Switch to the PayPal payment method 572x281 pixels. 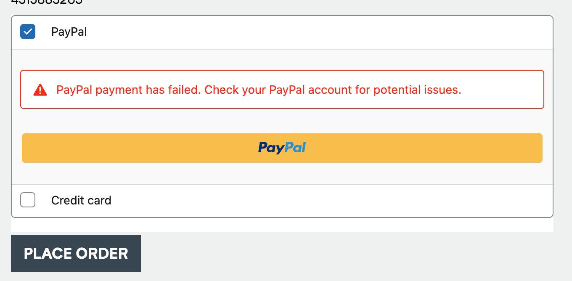point(69,32)
